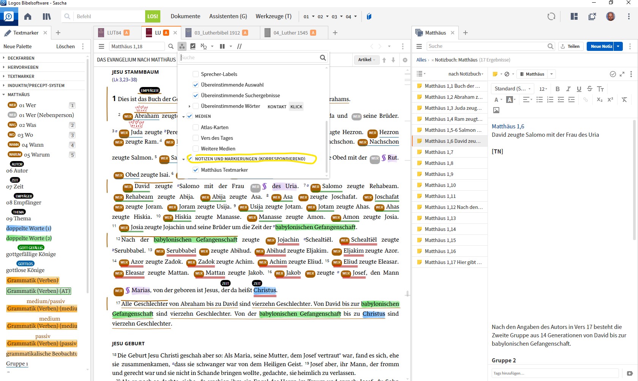Image resolution: width=638 pixels, height=381 pixels.
Task: Open note Matthäus 1,12 Nach den… in list
Action: click(450, 207)
